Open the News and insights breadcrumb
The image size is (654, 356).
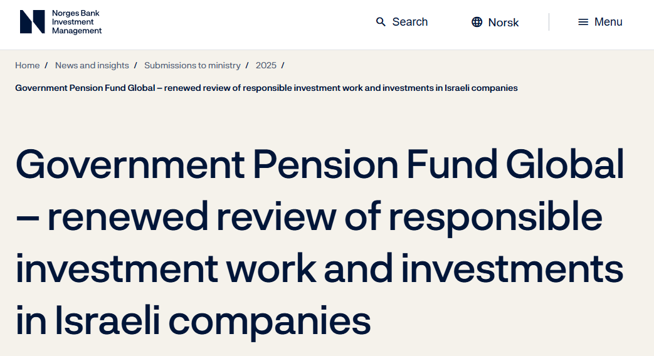tap(92, 65)
